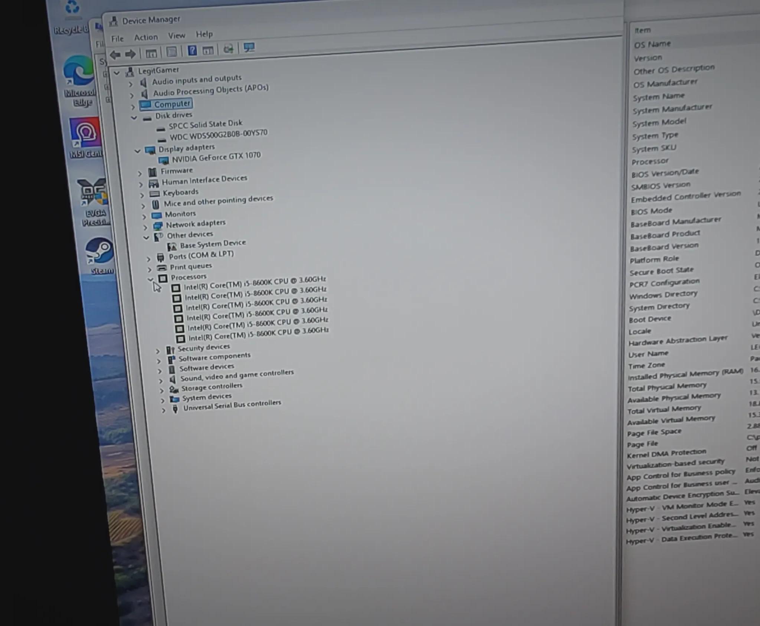Collapse the Disk drives node
This screenshot has width=760, height=626.
click(x=134, y=118)
